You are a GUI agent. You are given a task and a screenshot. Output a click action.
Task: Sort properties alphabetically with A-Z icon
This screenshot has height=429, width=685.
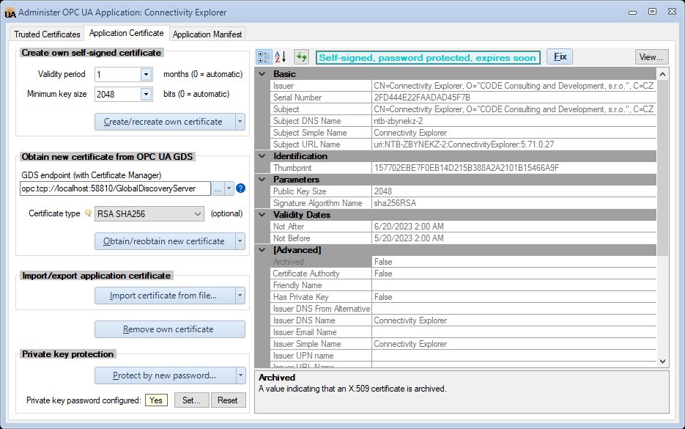pos(281,57)
